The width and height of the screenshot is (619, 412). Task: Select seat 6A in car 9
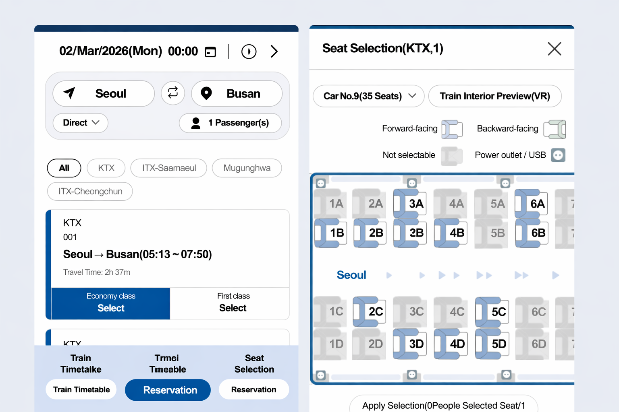(x=531, y=204)
